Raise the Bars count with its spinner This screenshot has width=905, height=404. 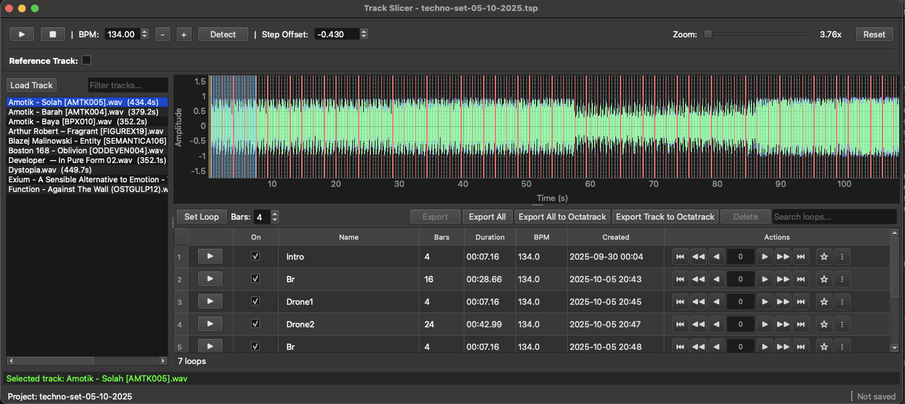[x=274, y=214]
